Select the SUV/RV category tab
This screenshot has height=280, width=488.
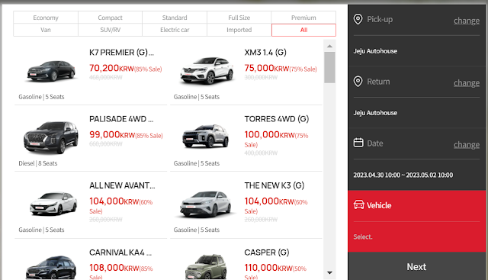click(x=110, y=30)
